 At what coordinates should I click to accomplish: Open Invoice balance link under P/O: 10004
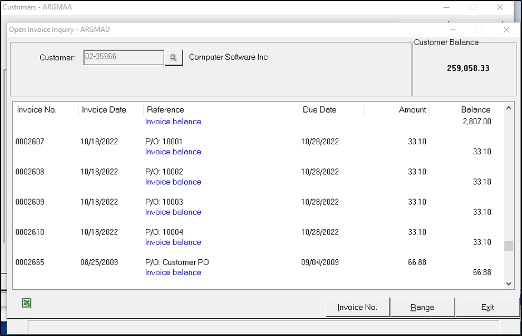coord(173,242)
